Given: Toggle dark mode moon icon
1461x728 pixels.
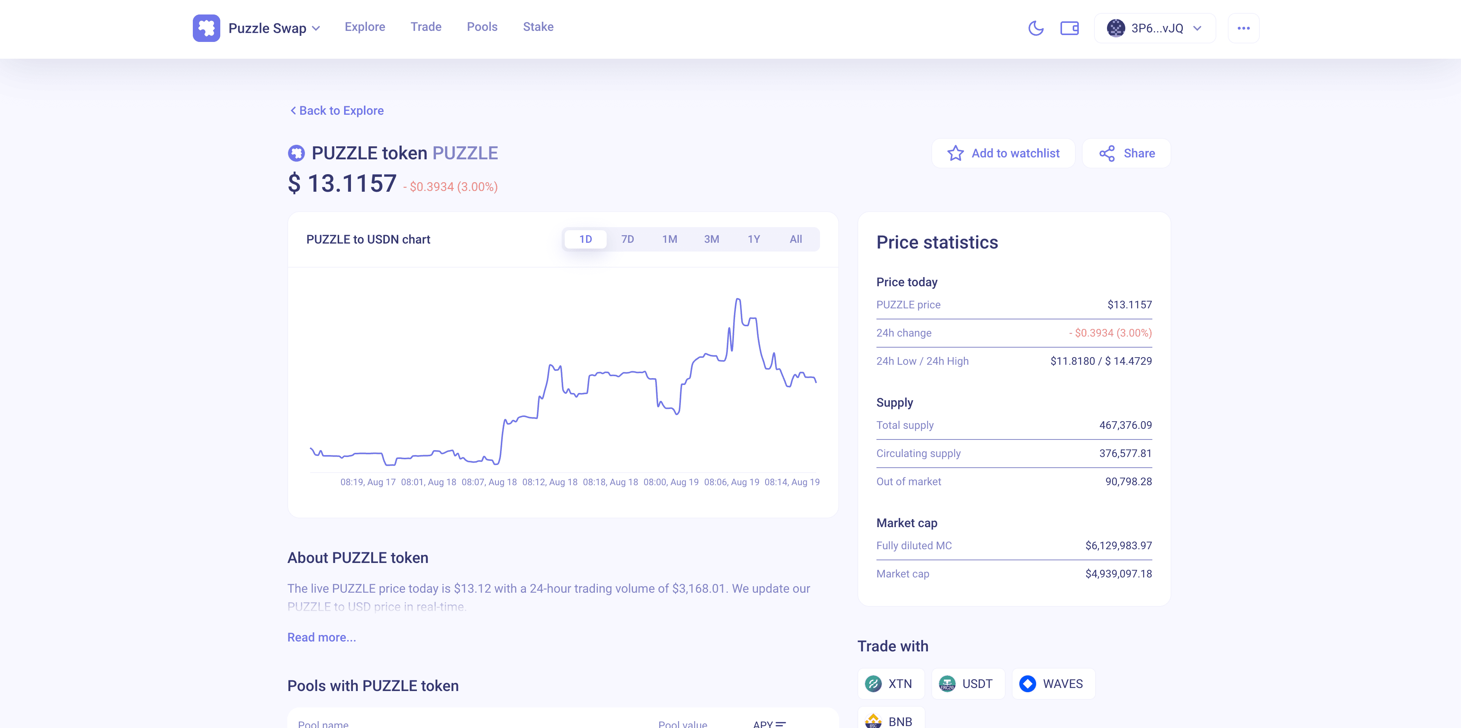Looking at the screenshot, I should click(1036, 28).
